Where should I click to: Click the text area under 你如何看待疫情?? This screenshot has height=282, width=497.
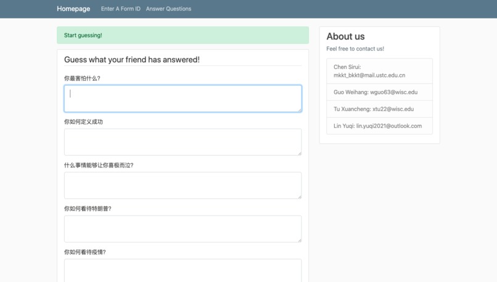pos(183,270)
